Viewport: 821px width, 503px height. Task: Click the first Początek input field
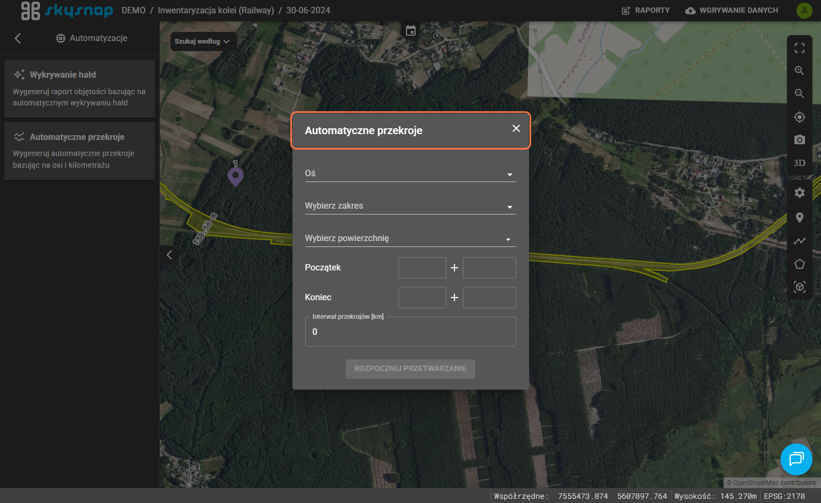pos(422,268)
